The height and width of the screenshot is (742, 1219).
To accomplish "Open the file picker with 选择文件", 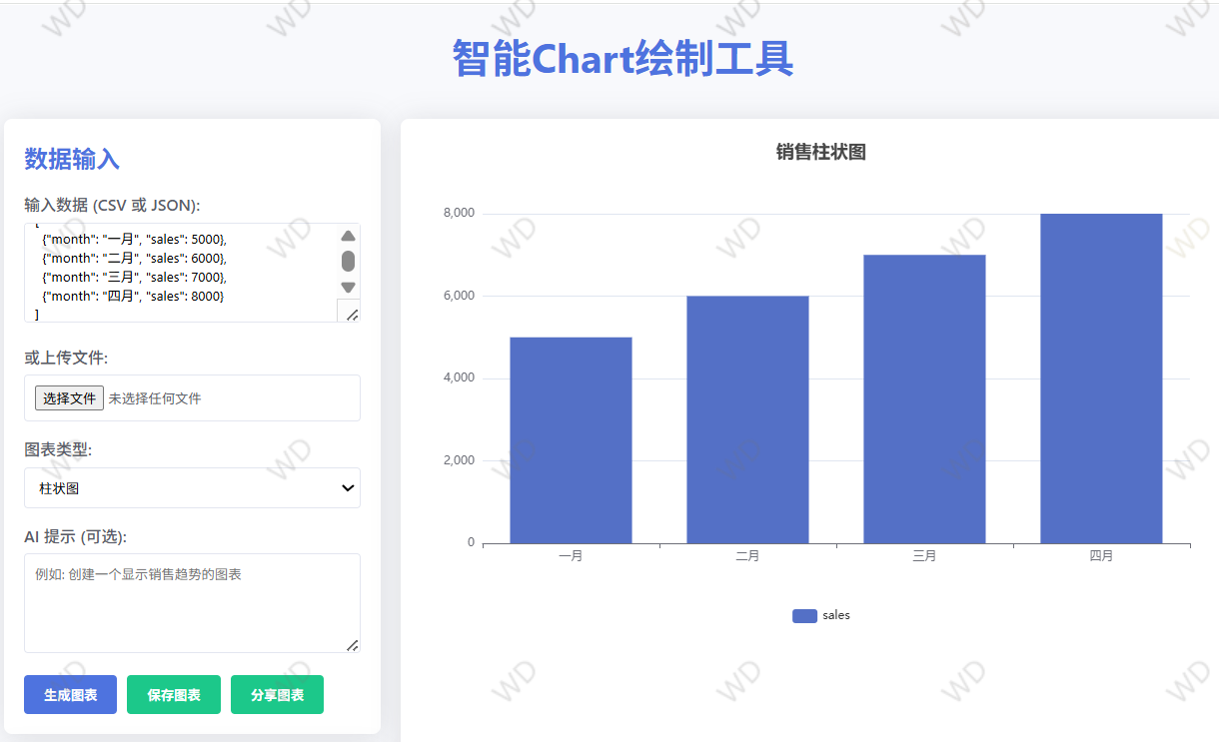I will pos(68,396).
